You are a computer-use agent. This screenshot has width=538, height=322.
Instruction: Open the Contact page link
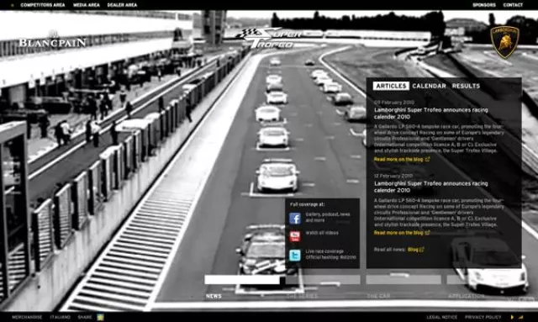pyautogui.click(x=513, y=5)
